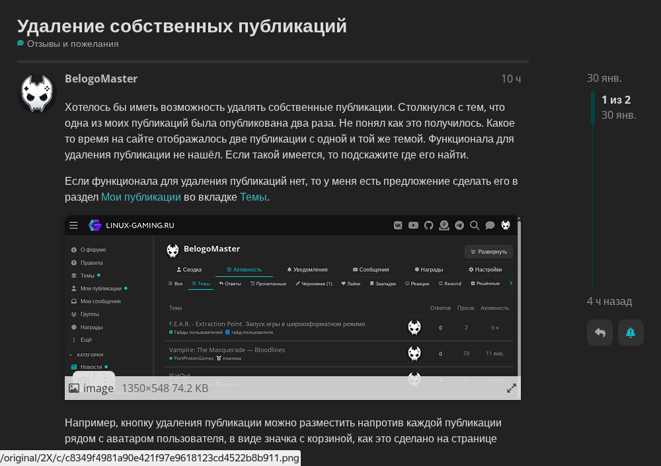Click the YouTube icon in the embedded screenshot

413,225
